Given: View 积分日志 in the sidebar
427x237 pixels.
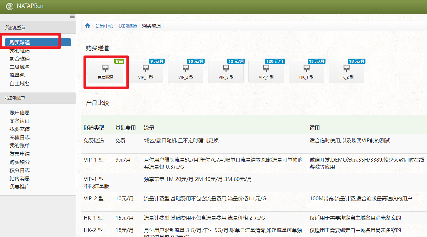Looking at the screenshot, I should pos(20,170).
